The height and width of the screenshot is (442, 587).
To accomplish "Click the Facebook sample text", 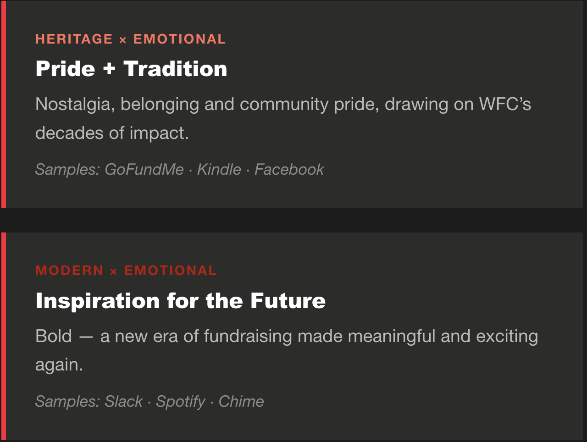I will 289,170.
